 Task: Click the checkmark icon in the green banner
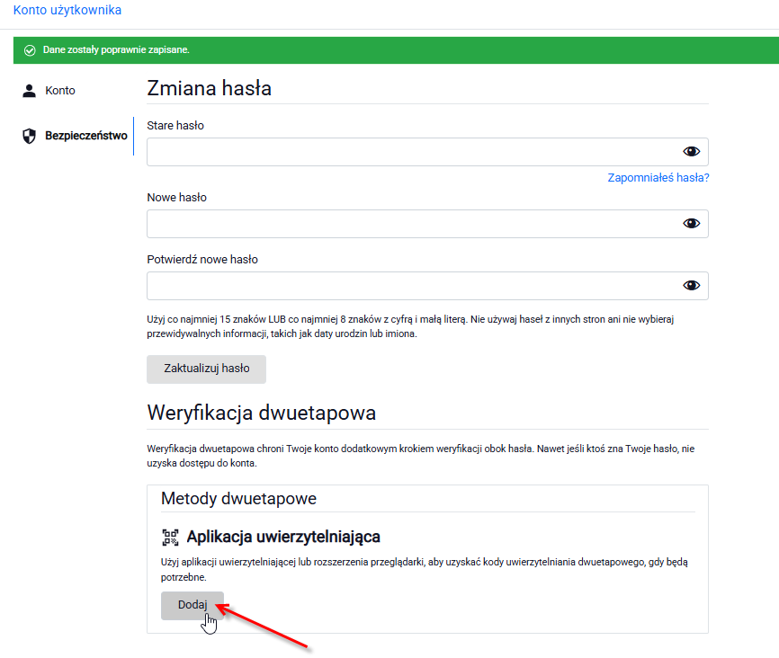point(30,50)
